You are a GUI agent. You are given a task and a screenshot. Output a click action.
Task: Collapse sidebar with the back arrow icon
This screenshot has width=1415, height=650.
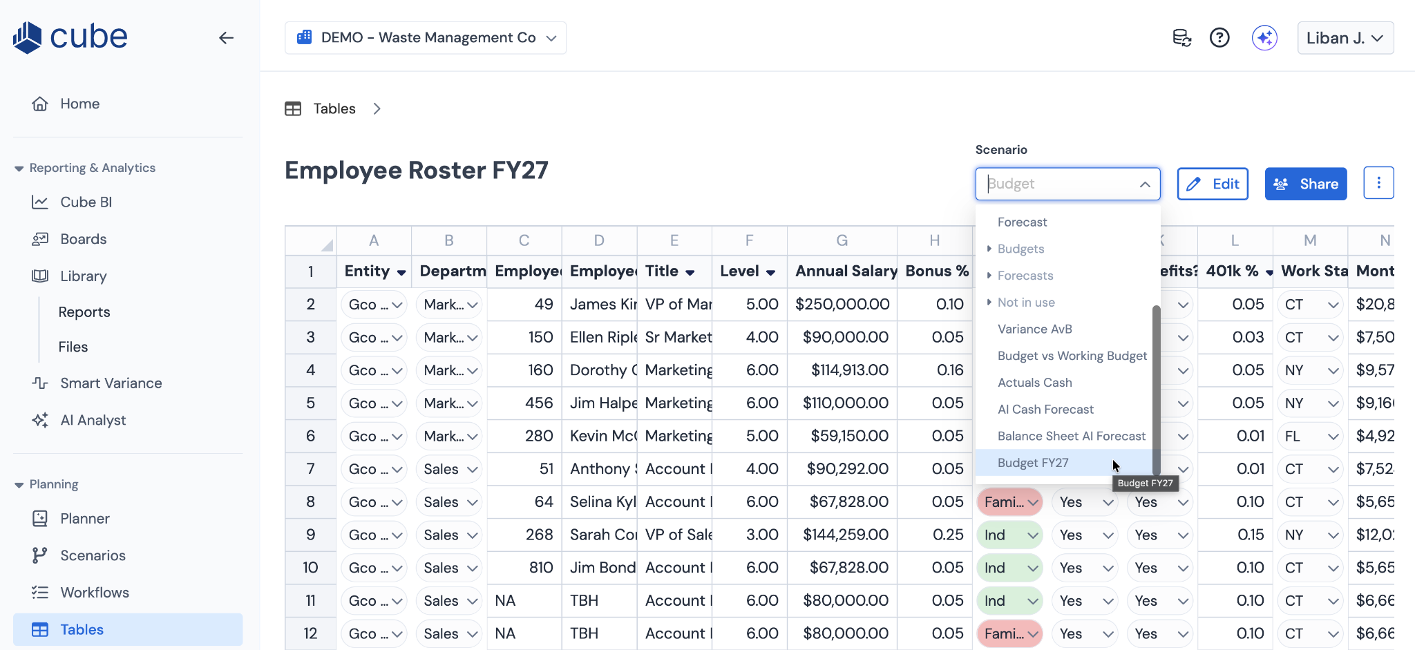tap(226, 38)
